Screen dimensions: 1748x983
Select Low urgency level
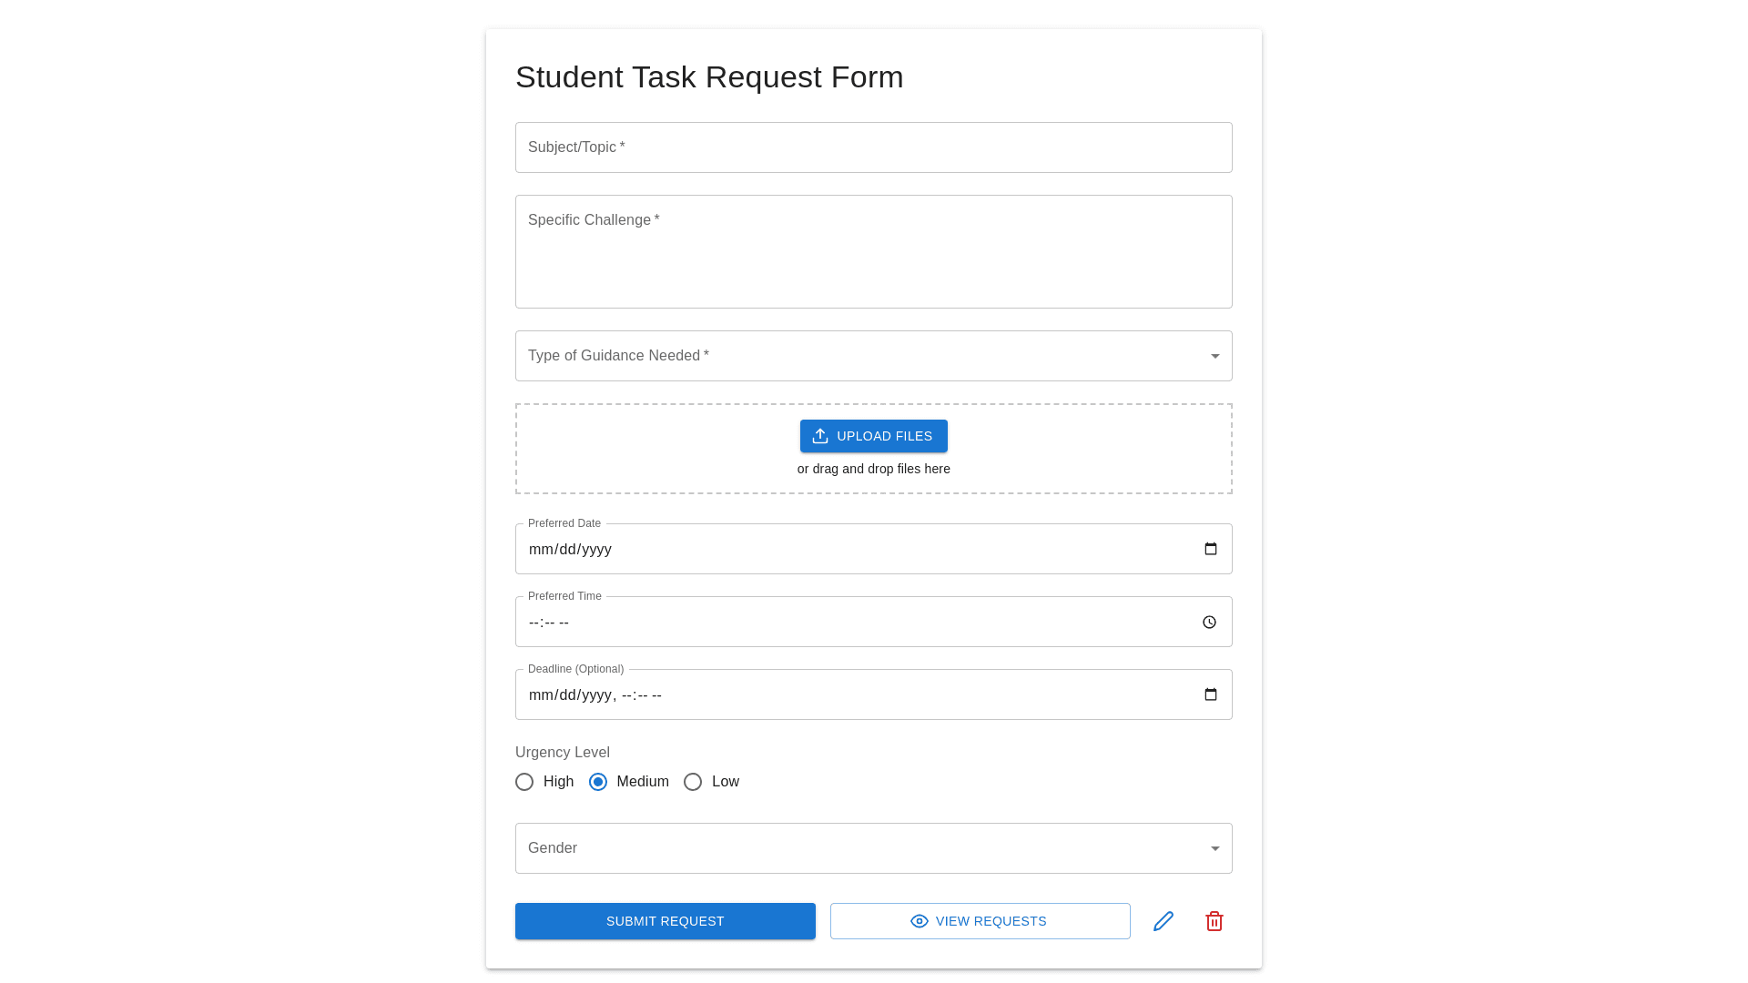point(693,782)
